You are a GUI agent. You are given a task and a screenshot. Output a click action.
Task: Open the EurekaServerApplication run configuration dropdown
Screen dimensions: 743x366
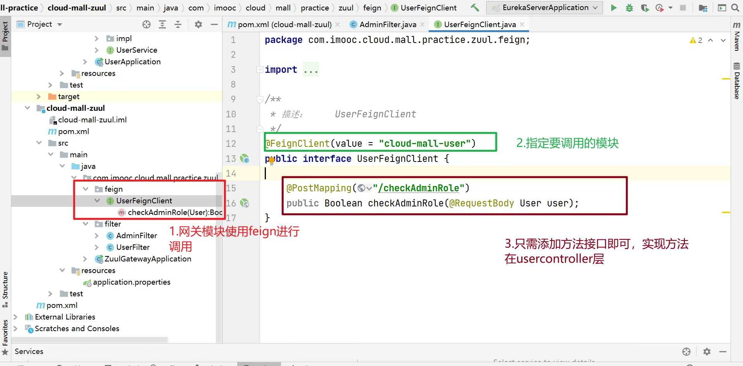545,8
